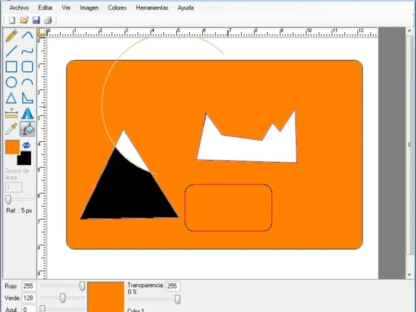Click the Rojo red slider handle
The image size is (416, 312).
point(82,286)
